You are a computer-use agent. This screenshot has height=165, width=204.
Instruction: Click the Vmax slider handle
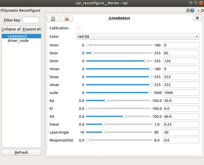pyautogui.click(x=151, y=85)
